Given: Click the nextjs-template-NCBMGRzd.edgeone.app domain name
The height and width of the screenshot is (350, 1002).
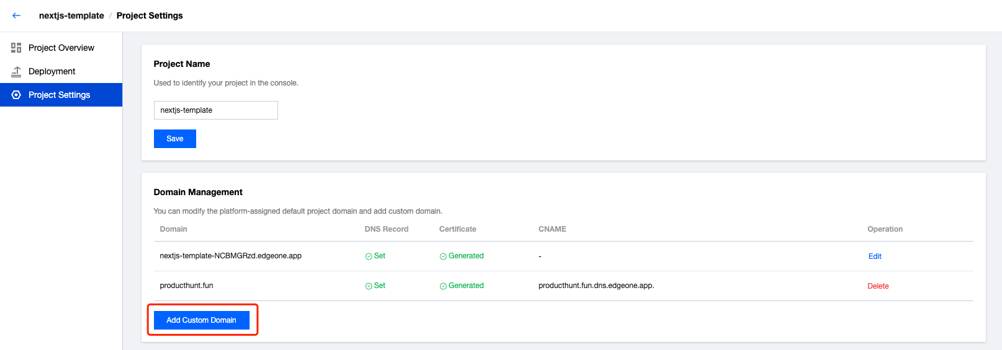Looking at the screenshot, I should [230, 256].
